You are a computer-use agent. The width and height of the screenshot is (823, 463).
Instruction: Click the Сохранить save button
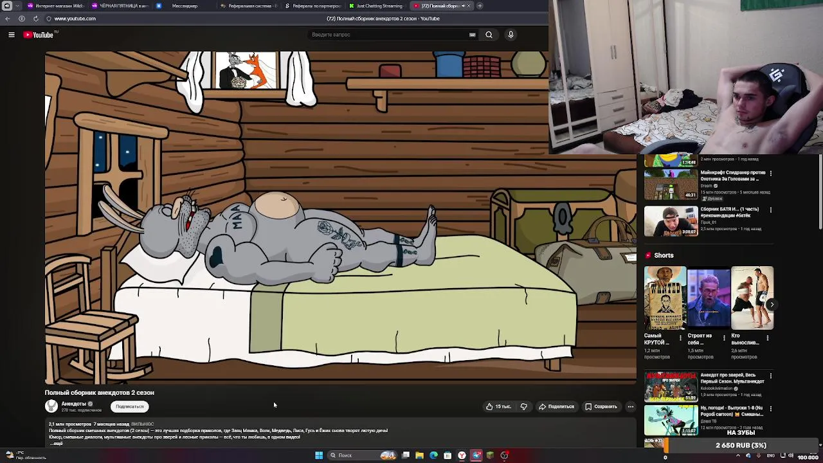601,406
